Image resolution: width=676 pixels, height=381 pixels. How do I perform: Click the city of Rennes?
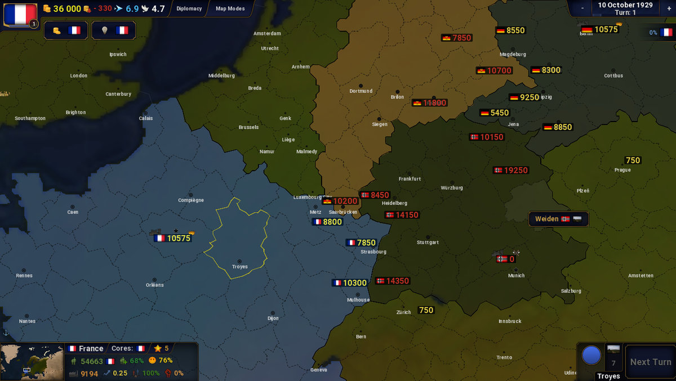[24, 275]
